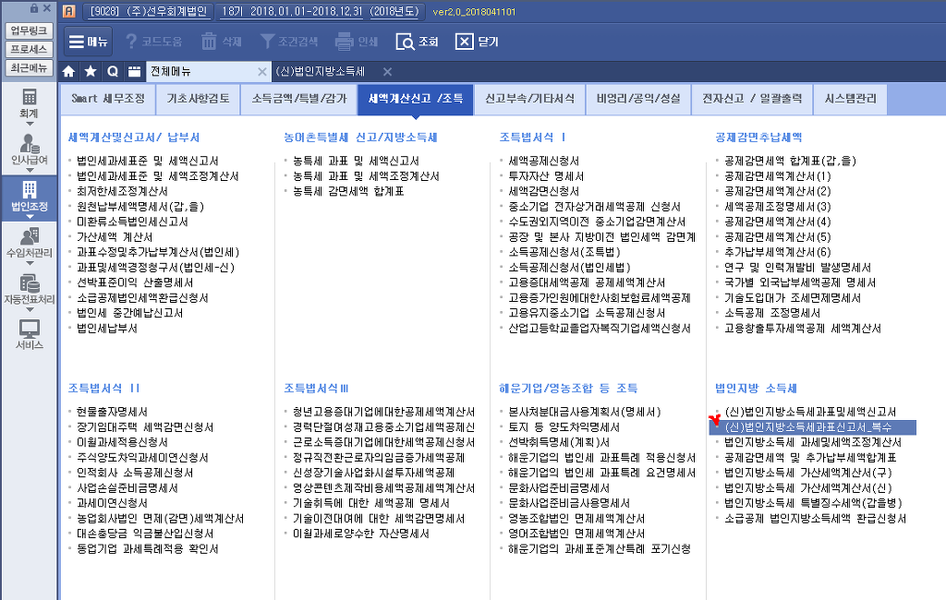Expand the 메뉴 hamburger menu button
Screen dimensions: 946x600
click(88, 42)
